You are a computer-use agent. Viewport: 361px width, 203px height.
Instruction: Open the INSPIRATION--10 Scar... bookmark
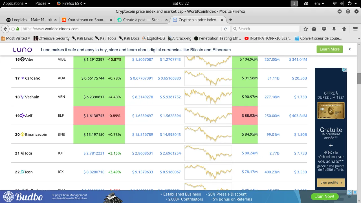[x=268, y=38]
